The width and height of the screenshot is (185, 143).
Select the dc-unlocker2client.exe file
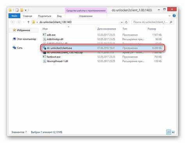[102, 48]
